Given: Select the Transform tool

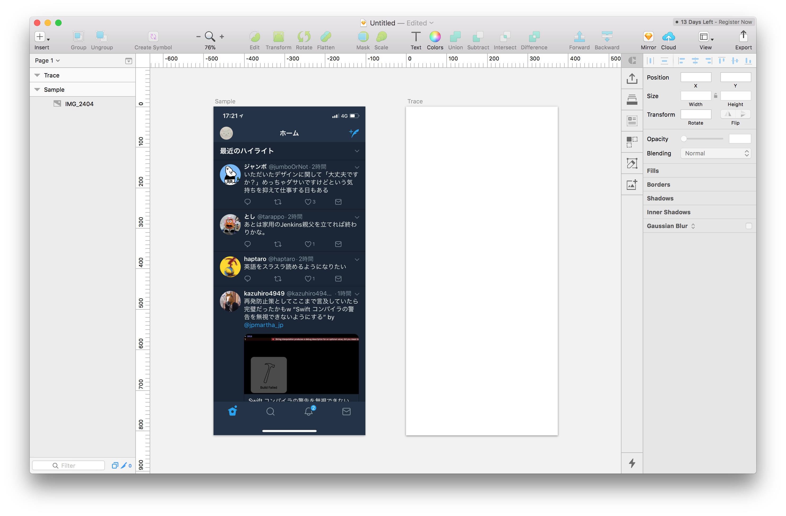Looking at the screenshot, I should (278, 37).
